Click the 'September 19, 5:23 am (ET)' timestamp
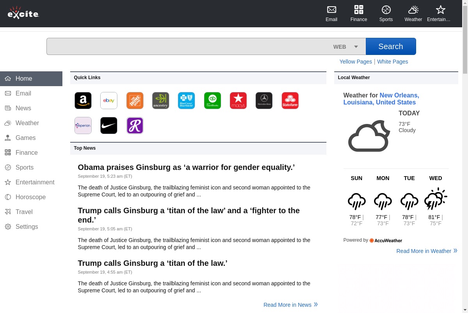Image resolution: width=468 pixels, height=313 pixels. 105,176
